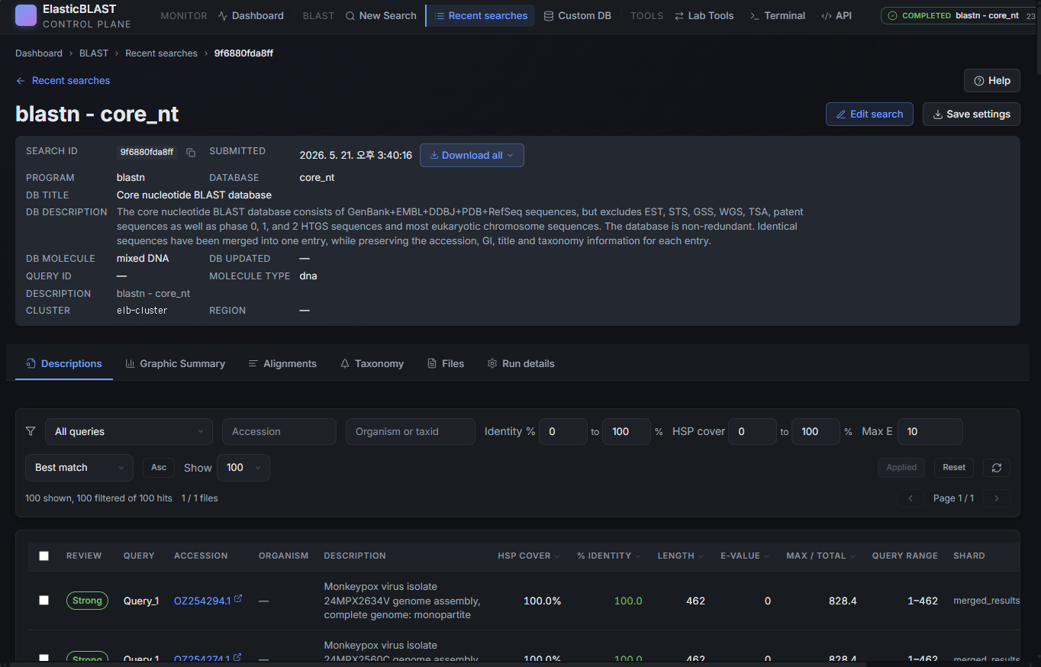This screenshot has width=1041, height=667.
Task: Click the "Page 1 / 1" indicator
Action: (953, 498)
